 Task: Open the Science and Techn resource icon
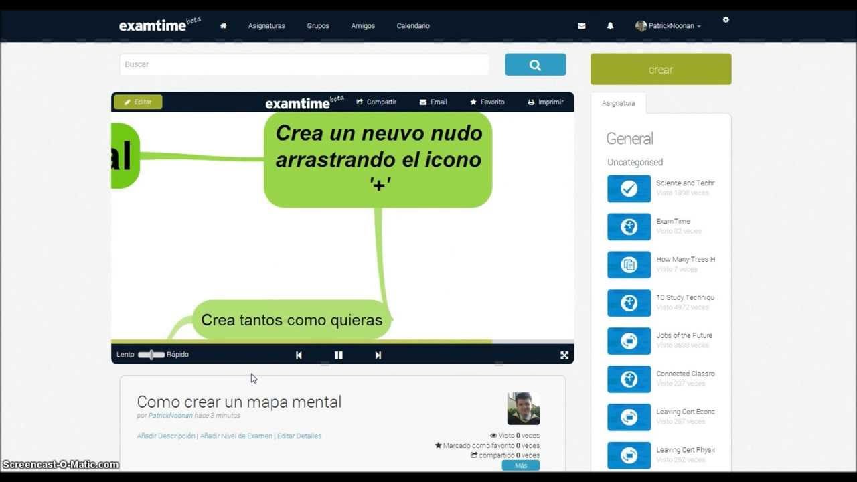point(629,189)
